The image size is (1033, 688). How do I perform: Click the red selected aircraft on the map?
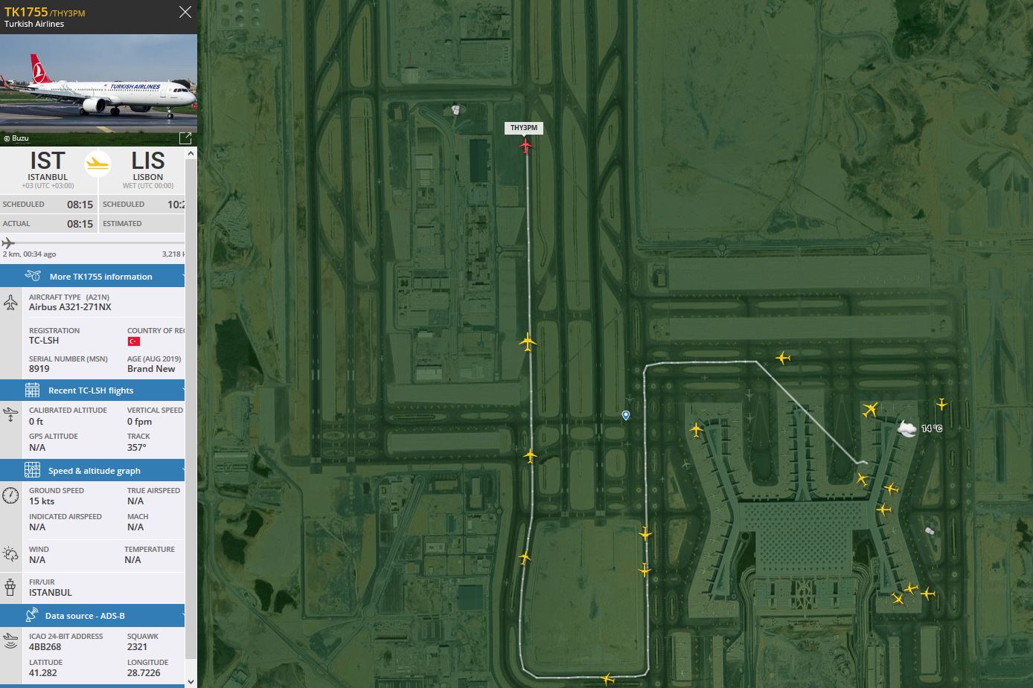[526, 146]
